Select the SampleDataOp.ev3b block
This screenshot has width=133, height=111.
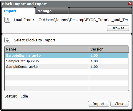(47, 61)
